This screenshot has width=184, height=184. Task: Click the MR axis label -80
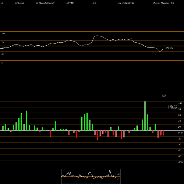click(180, 156)
